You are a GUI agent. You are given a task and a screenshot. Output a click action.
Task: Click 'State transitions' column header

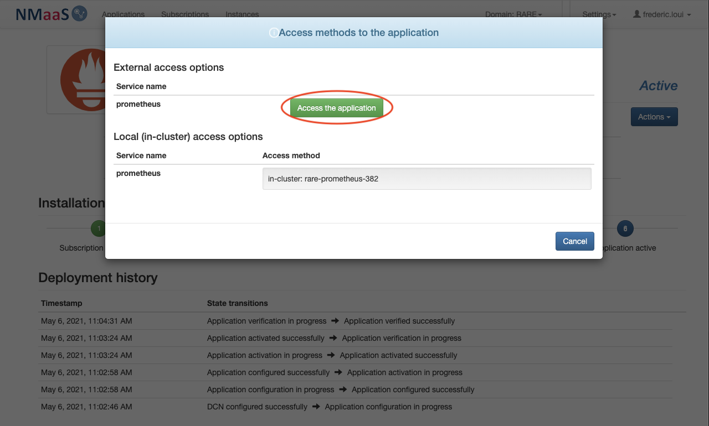[x=238, y=303]
